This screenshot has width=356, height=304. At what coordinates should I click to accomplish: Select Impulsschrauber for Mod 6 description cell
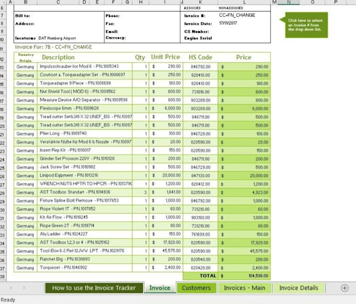click(x=84, y=66)
